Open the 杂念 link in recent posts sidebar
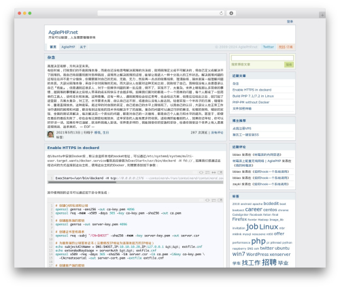The image size is (340, 288). coord(235,84)
